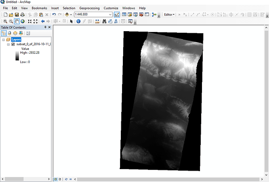Screen dimensions: 269x182
Task: Print the map
Action: tap(22, 15)
